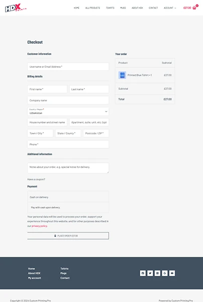Open the shopping cart basket icon
Image resolution: width=203 pixels, height=302 pixels.
pos(194,8)
